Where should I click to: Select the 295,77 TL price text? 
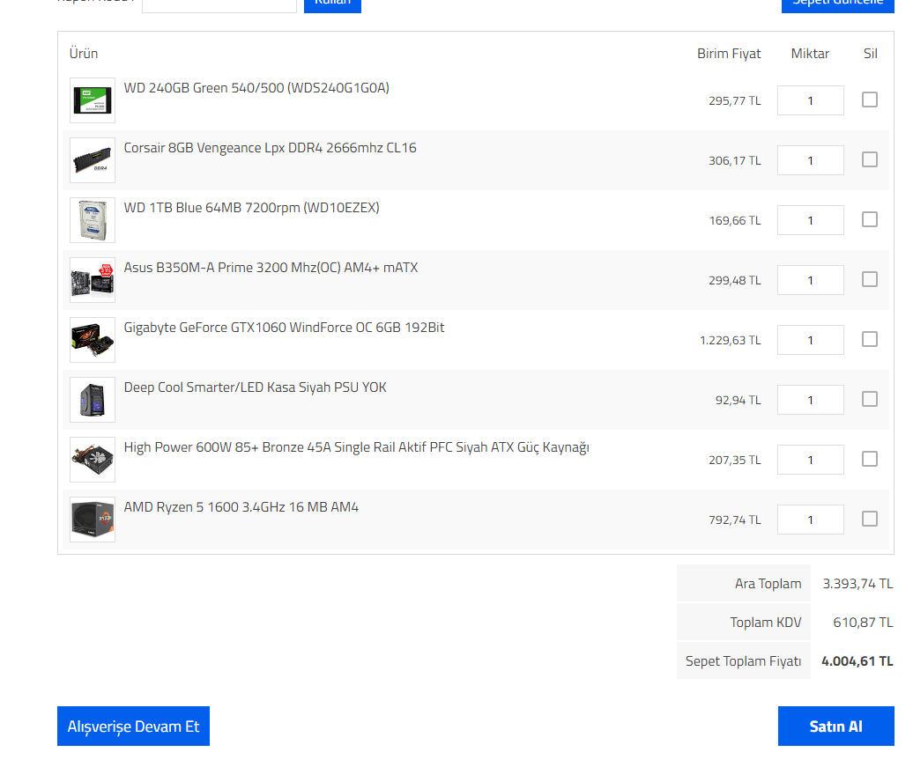[735, 100]
